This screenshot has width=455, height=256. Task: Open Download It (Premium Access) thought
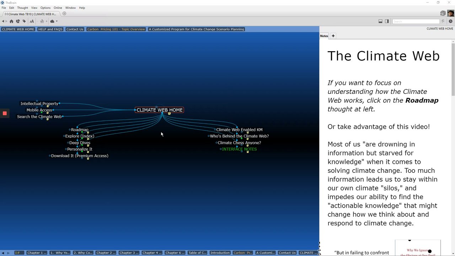point(80,156)
